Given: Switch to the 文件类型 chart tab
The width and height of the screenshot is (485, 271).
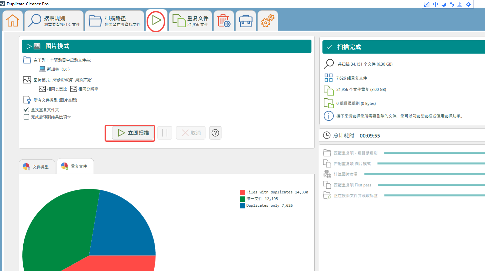Looking at the screenshot, I should (37, 167).
